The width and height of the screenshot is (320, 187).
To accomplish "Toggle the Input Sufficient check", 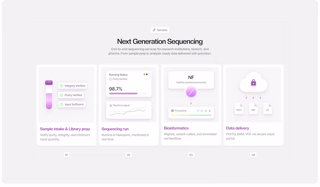I will click(x=62, y=105).
